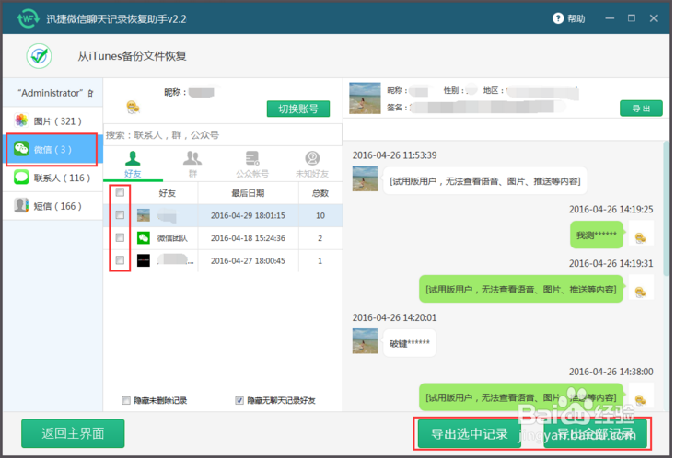
Task: Focus the contact search field
Action: [x=223, y=135]
